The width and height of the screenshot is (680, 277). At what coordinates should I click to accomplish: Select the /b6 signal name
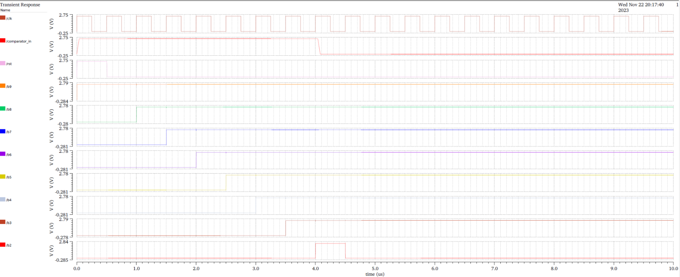(9, 155)
